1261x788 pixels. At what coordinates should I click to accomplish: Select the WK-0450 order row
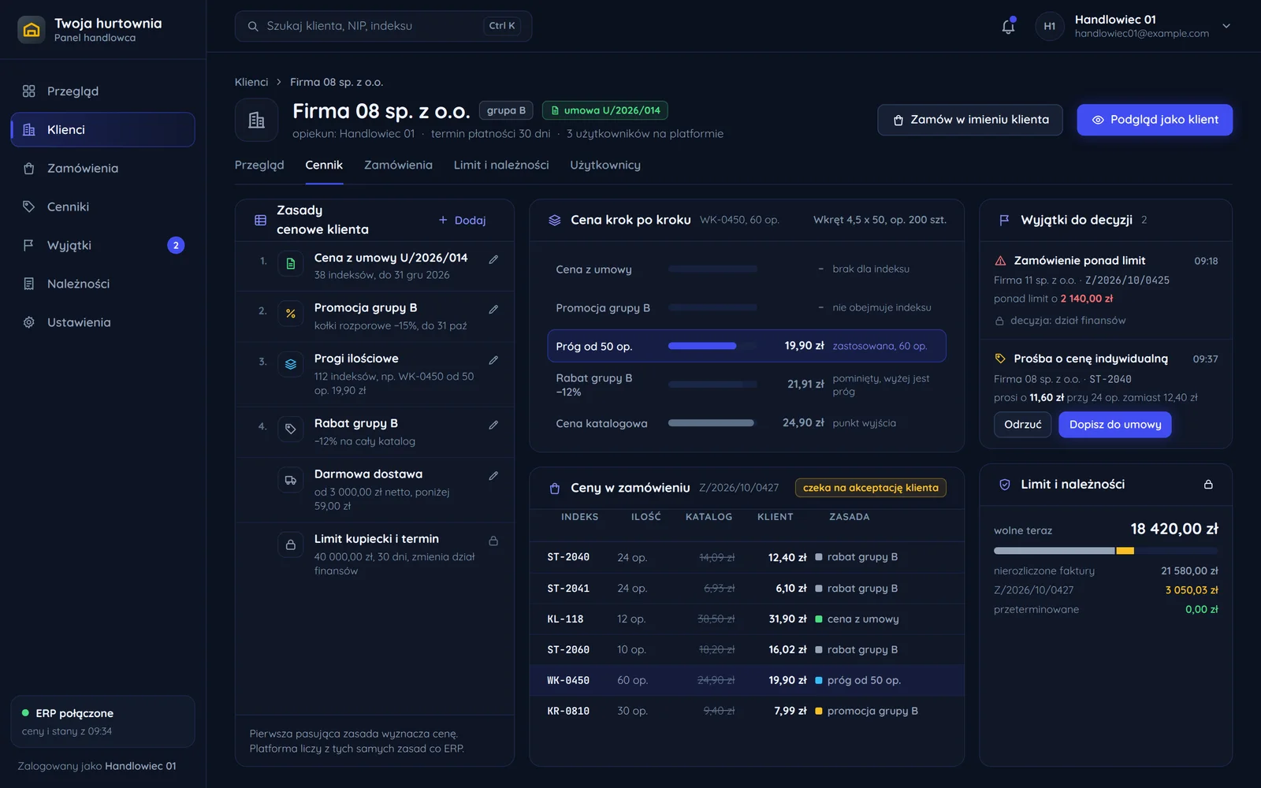pos(746,681)
